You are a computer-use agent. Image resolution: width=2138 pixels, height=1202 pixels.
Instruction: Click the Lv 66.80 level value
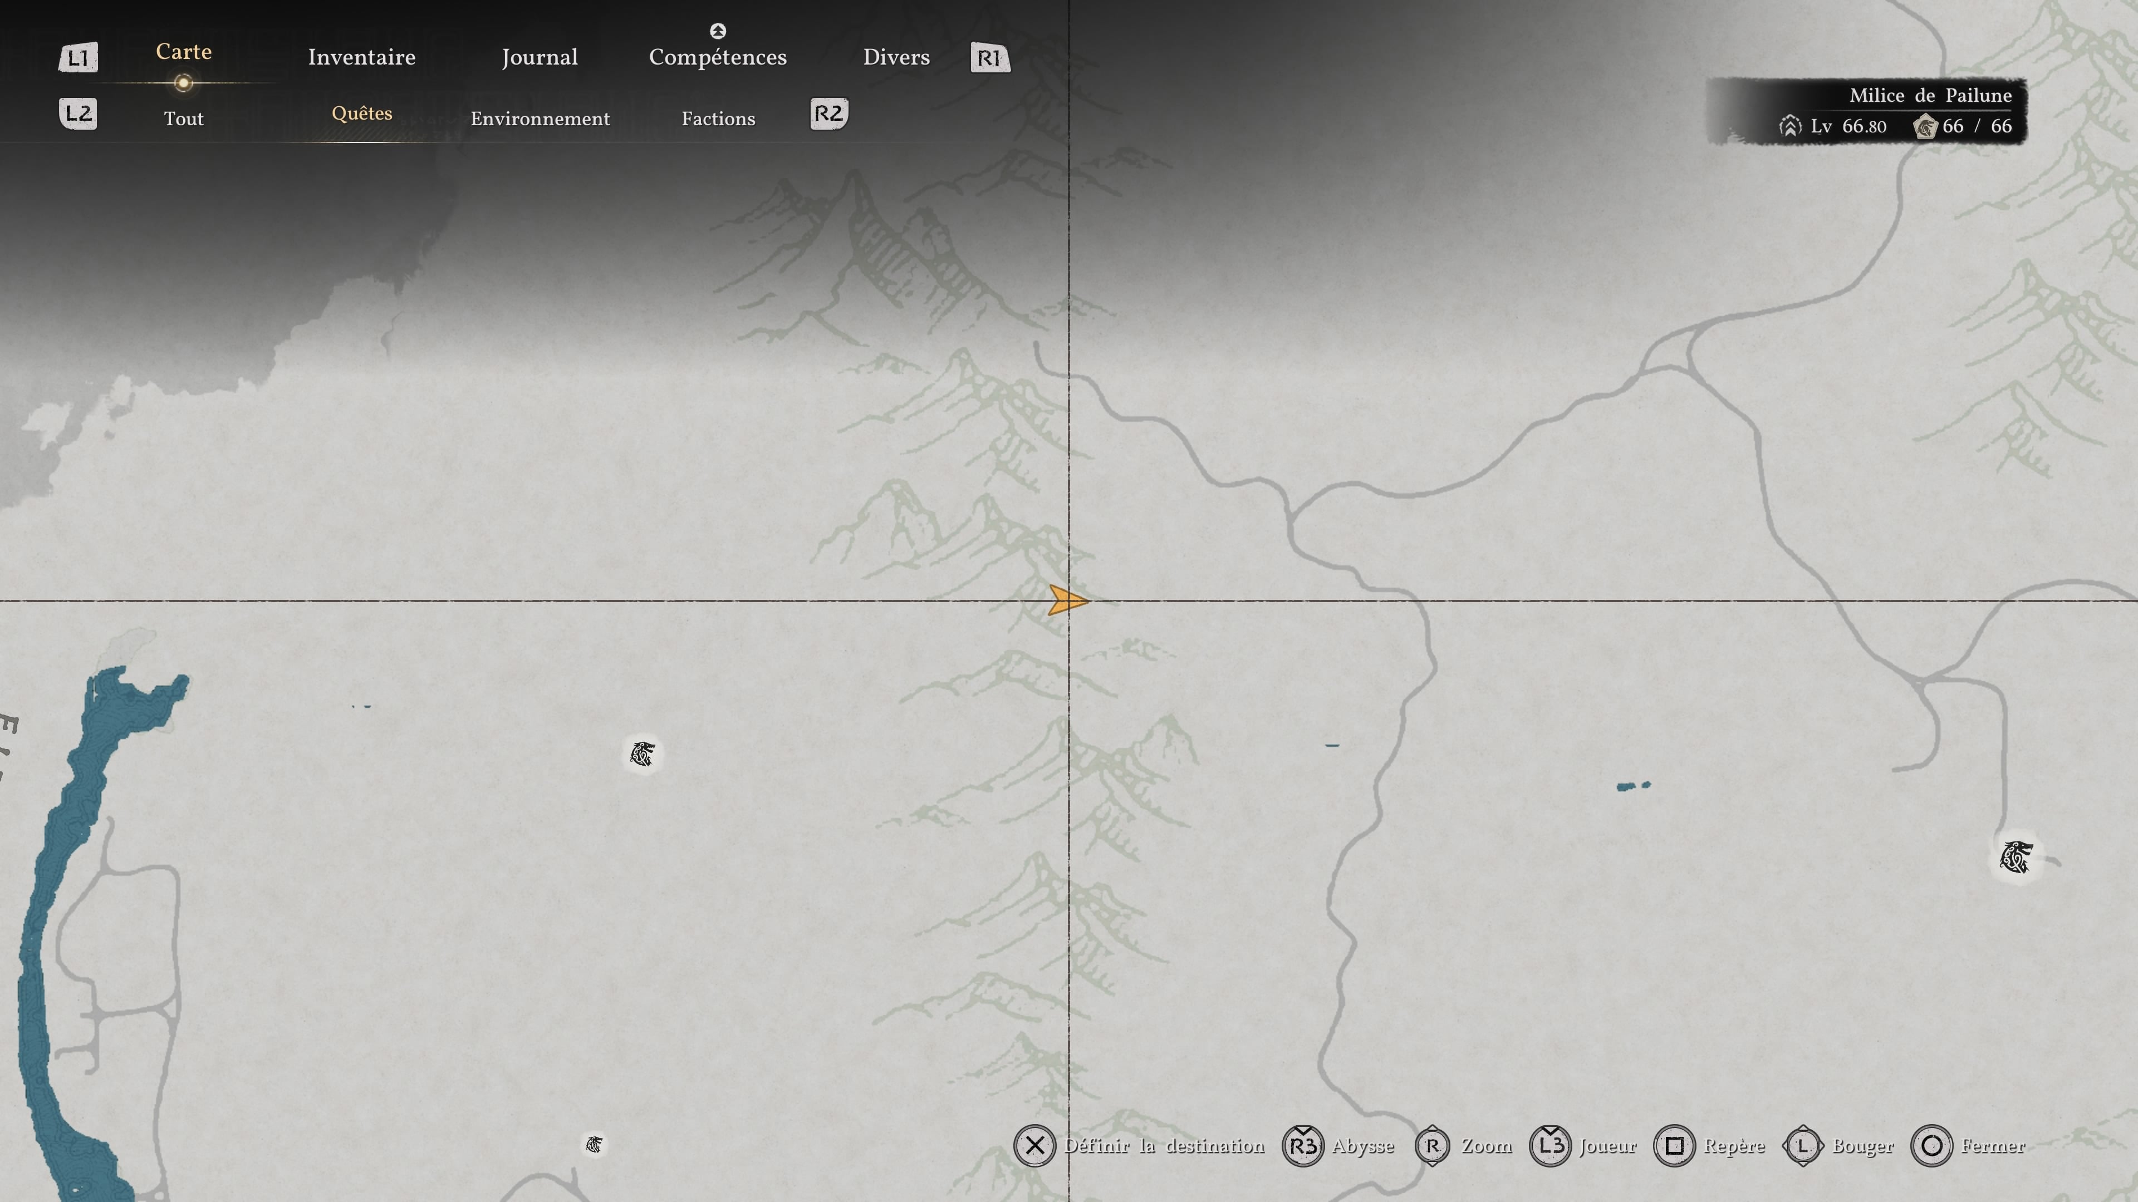click(x=1848, y=126)
